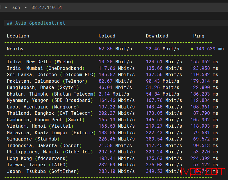This screenshot has height=180, width=228.
Task: Select the '## Asia Speedtest.net' heading
Action: pyautogui.click(x=36, y=23)
